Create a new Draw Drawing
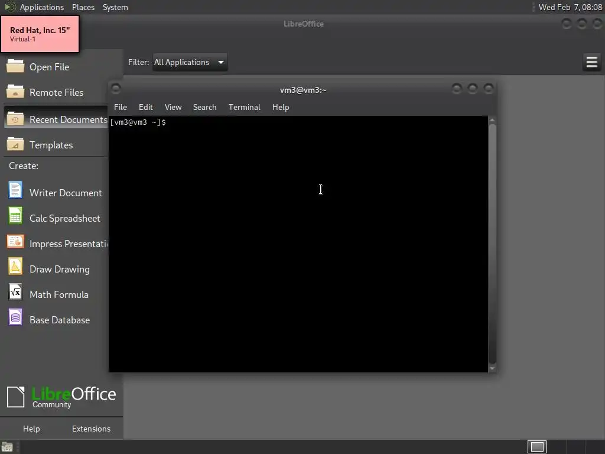This screenshot has height=454, width=605. tap(60, 270)
